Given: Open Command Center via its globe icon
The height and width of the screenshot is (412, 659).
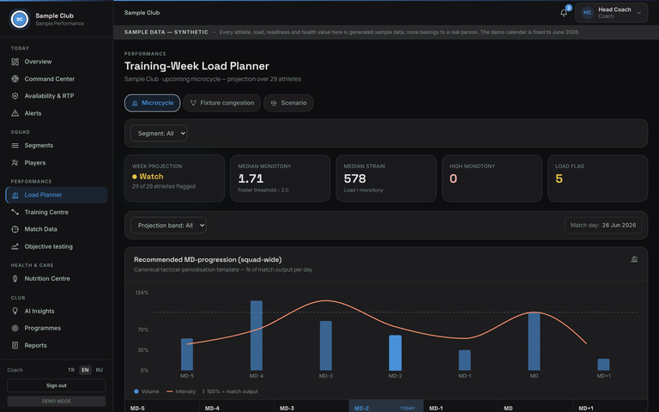Looking at the screenshot, I should tap(15, 79).
